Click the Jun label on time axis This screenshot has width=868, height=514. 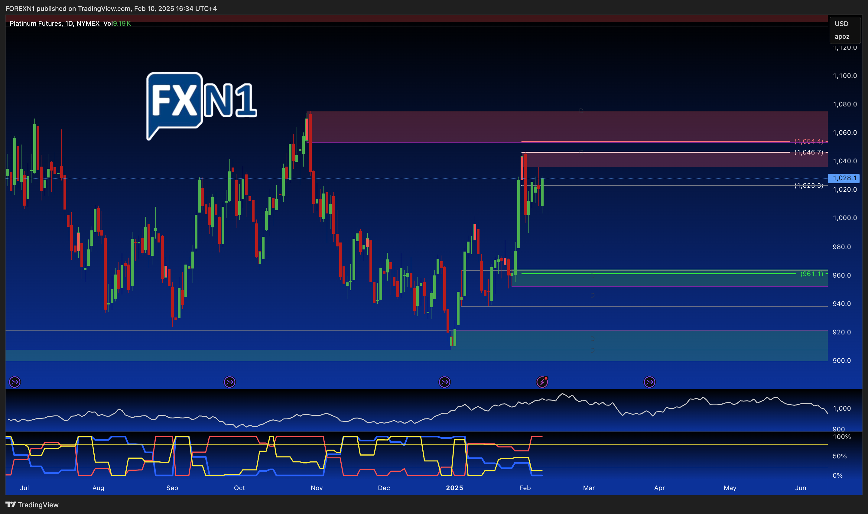[801, 488]
